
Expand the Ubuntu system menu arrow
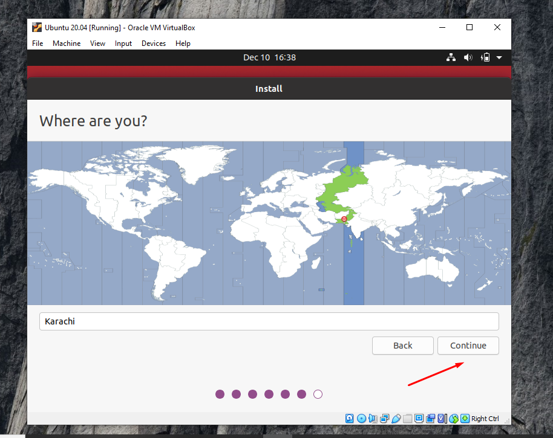pyautogui.click(x=499, y=57)
